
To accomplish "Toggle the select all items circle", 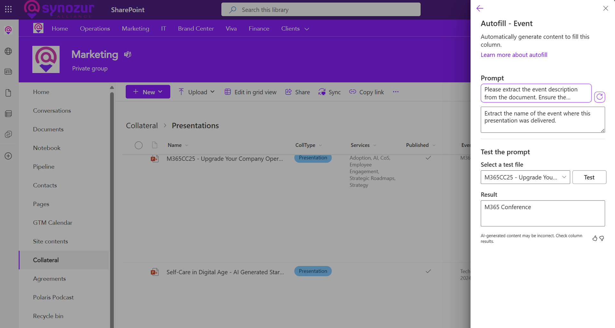I will [139, 145].
